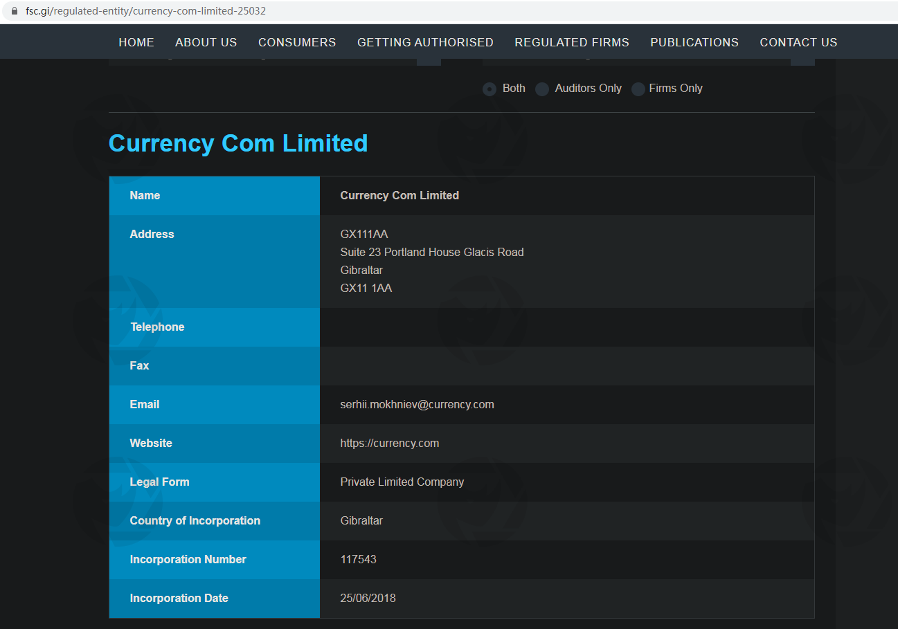Click the incorporation number 117543
This screenshot has width=898, height=629.
(x=358, y=560)
